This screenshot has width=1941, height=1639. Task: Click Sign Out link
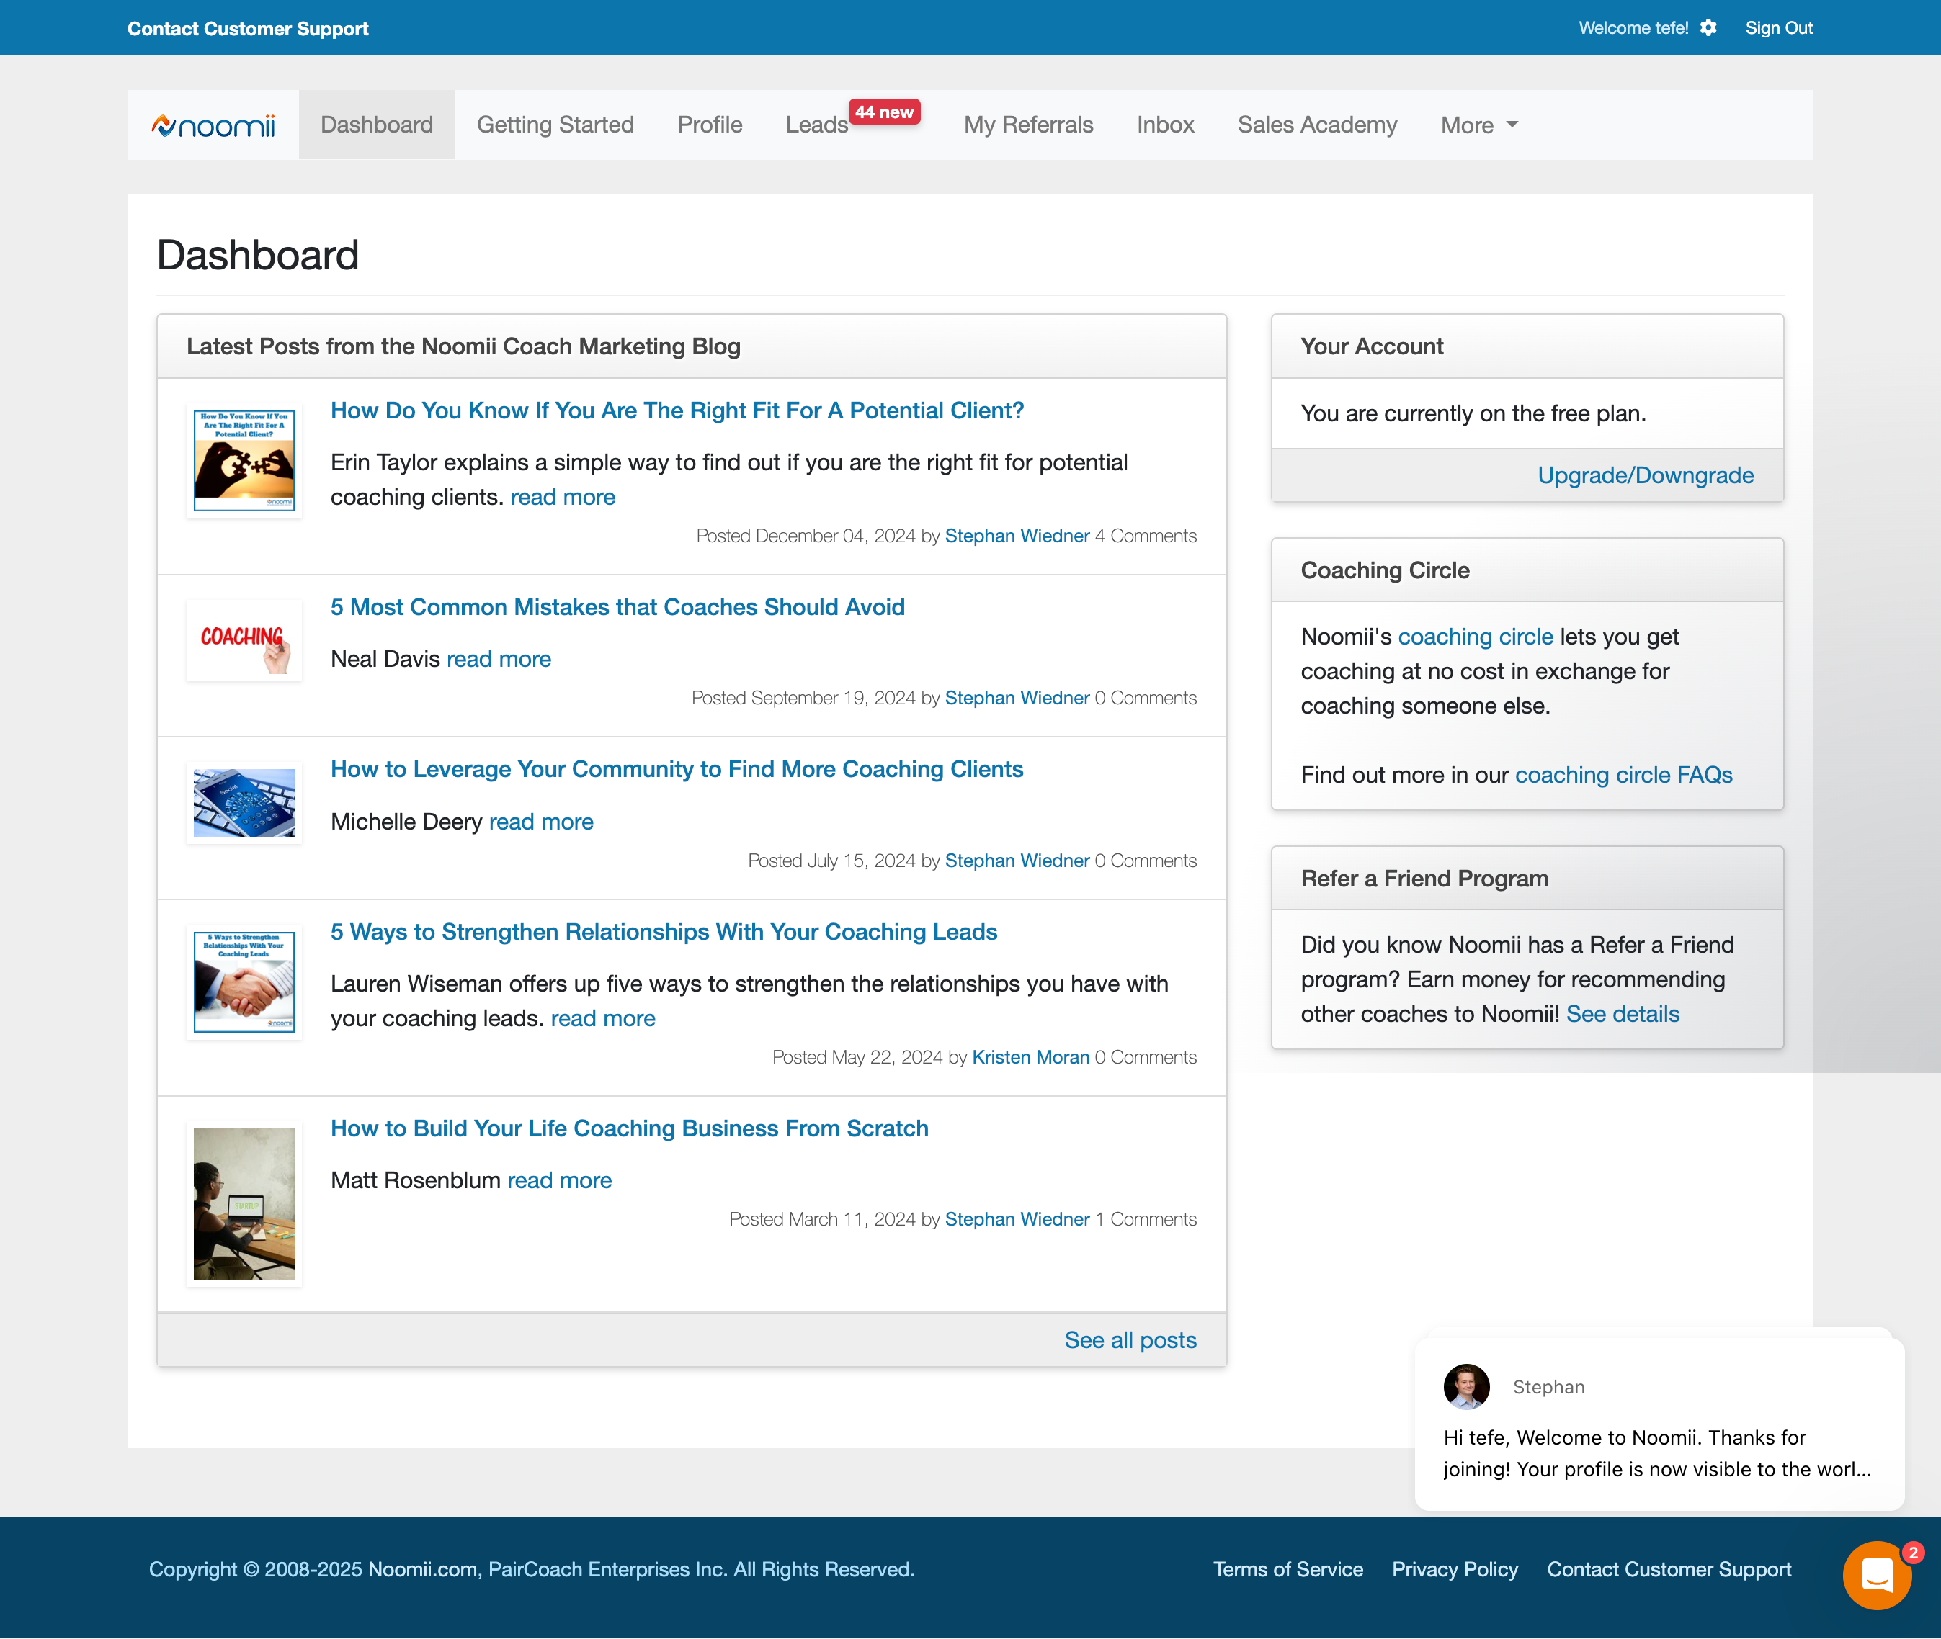pyautogui.click(x=1778, y=28)
